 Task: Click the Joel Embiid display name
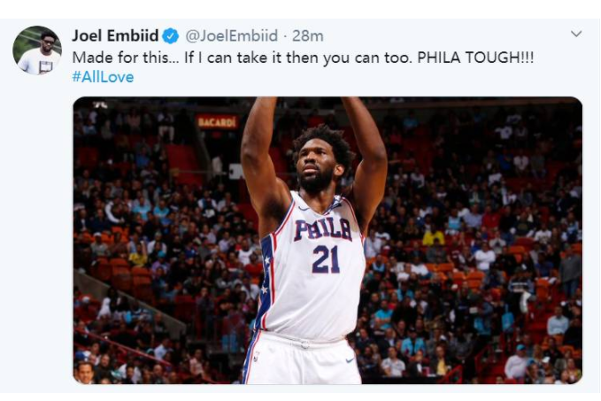tap(115, 35)
